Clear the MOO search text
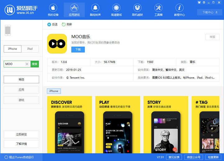The image size is (224, 161). 27,64
